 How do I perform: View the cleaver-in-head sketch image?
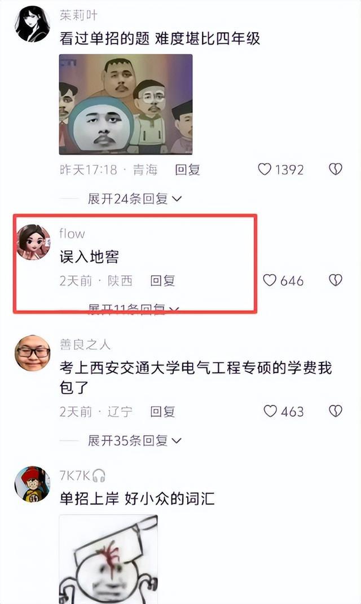coord(108,559)
